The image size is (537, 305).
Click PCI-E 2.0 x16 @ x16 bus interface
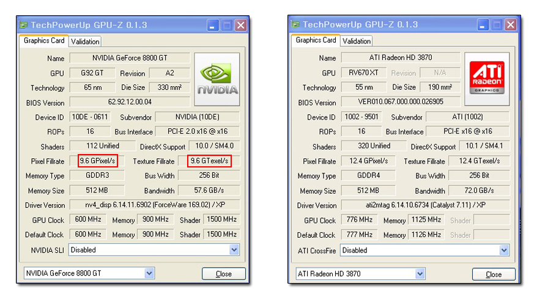[x=198, y=131]
